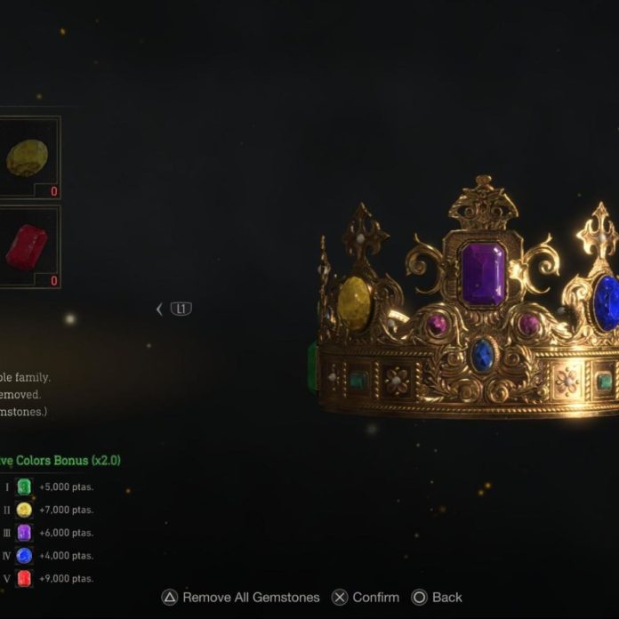This screenshot has height=619, width=619.
Task: Click the Back label
Action: (x=446, y=598)
